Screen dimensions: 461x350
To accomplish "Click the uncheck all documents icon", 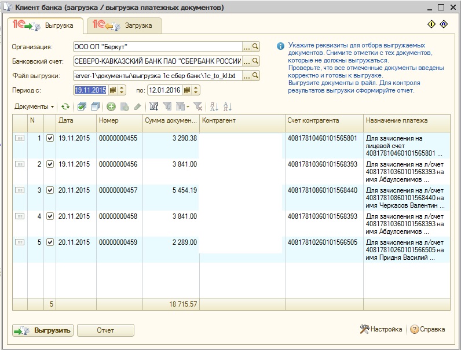I will coord(95,106).
